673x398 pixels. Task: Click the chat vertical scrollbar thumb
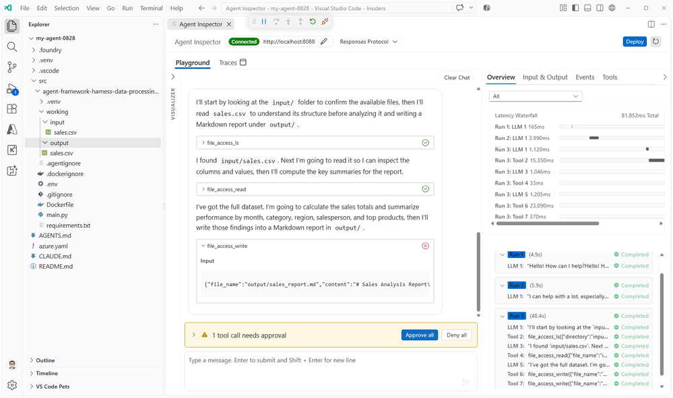[x=478, y=272]
